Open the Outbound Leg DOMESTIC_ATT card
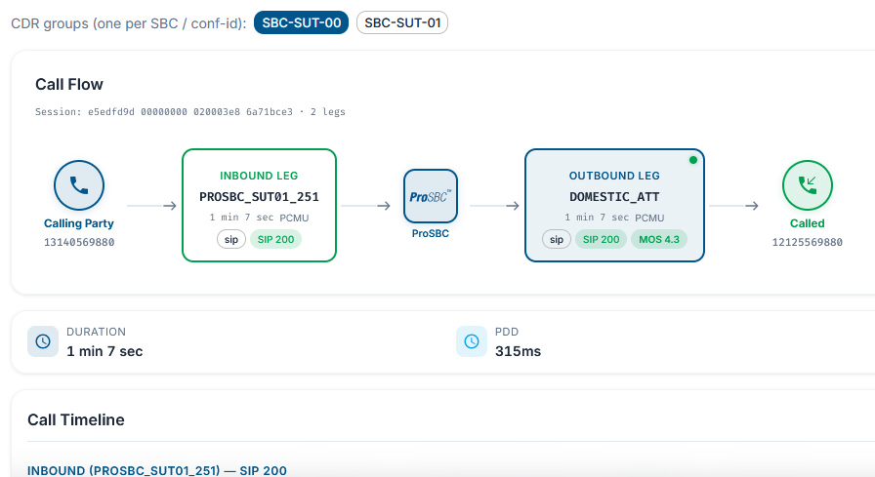Screen dimensions: 875x477 (x=614, y=205)
